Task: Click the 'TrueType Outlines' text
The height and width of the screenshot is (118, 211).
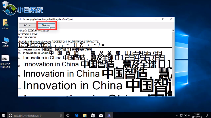Action: [x=27, y=37]
